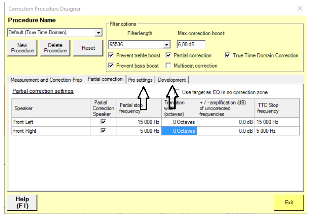Open the Procedure Name dropdown
The image size is (309, 214).
click(99, 33)
